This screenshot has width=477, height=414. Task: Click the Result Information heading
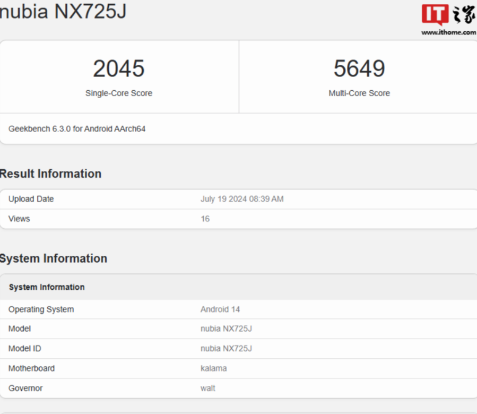(x=50, y=174)
